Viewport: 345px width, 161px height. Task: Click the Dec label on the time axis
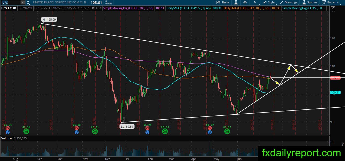(x=107, y=159)
